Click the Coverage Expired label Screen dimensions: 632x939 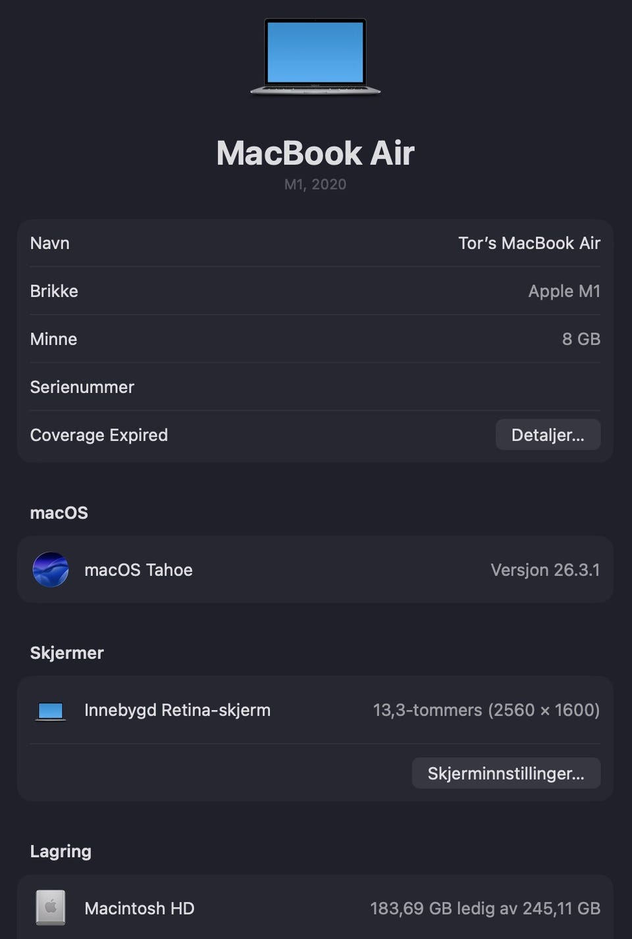(99, 436)
